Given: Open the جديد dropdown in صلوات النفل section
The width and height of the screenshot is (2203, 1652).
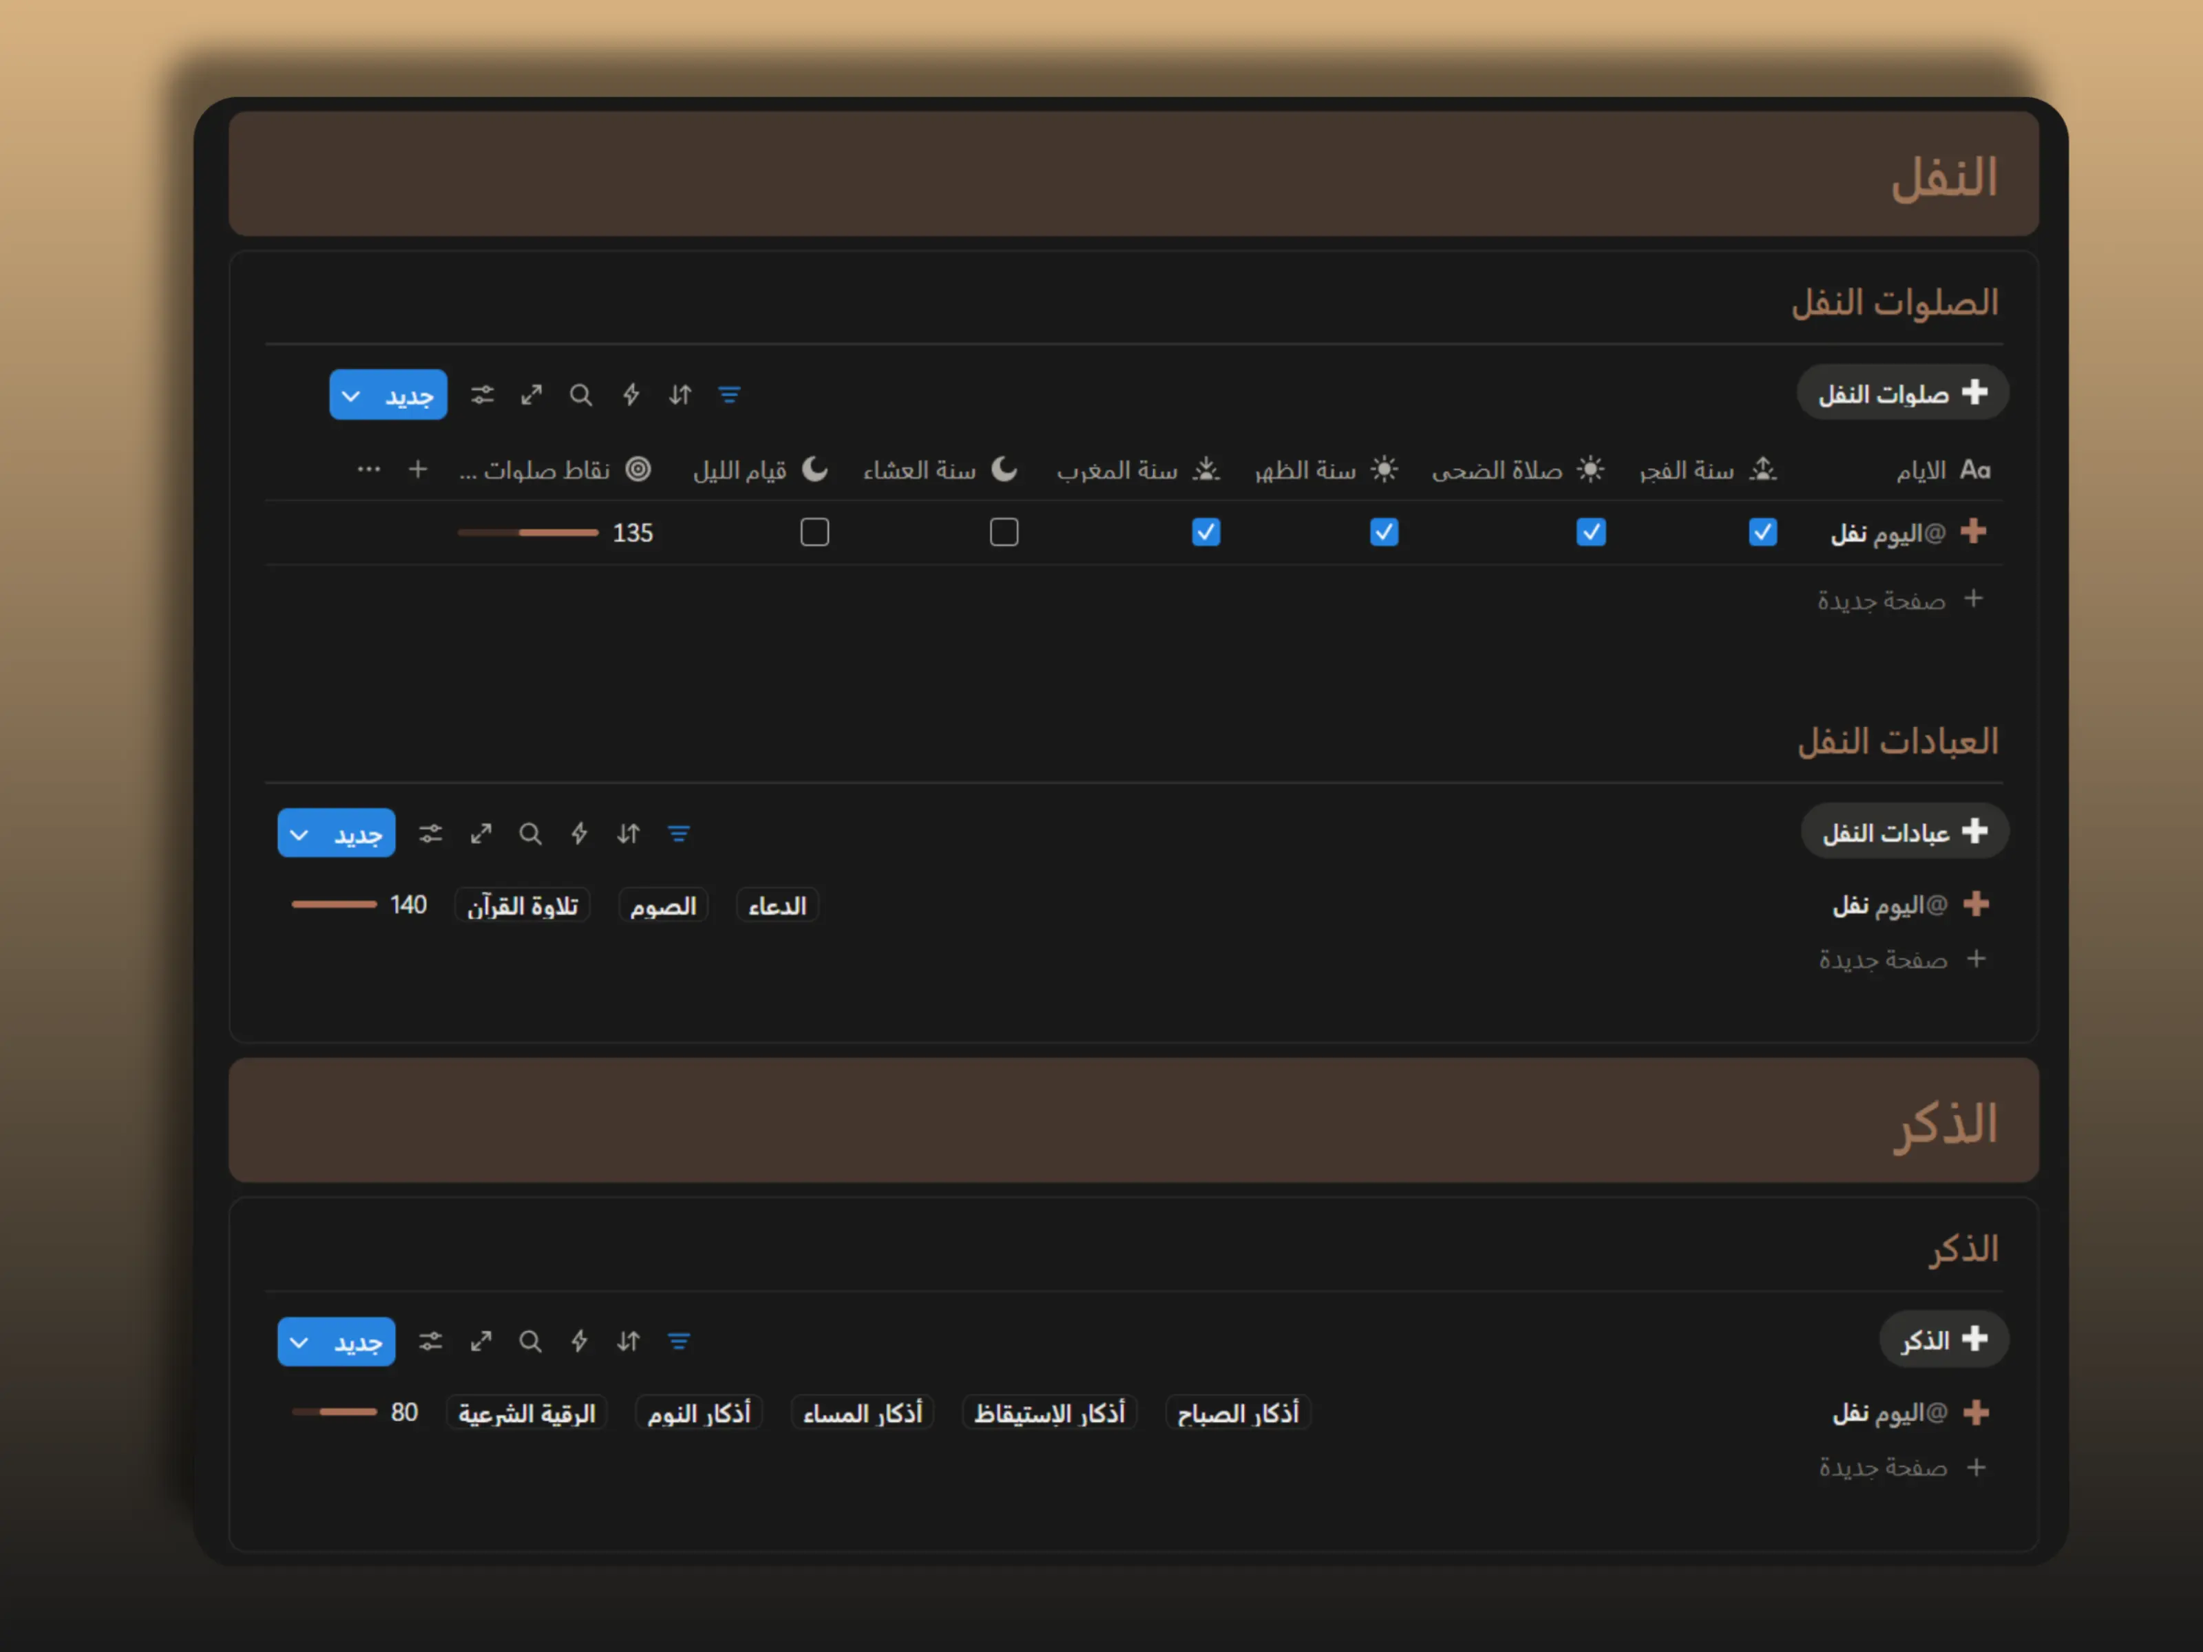Looking at the screenshot, I should point(352,394).
